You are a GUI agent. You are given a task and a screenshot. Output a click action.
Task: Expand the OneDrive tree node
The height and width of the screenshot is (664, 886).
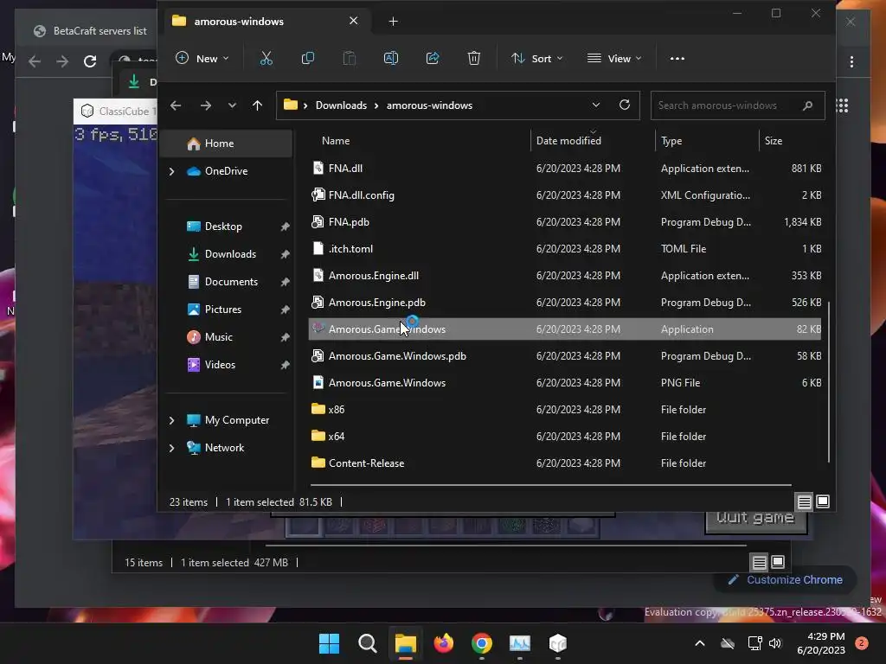[172, 171]
